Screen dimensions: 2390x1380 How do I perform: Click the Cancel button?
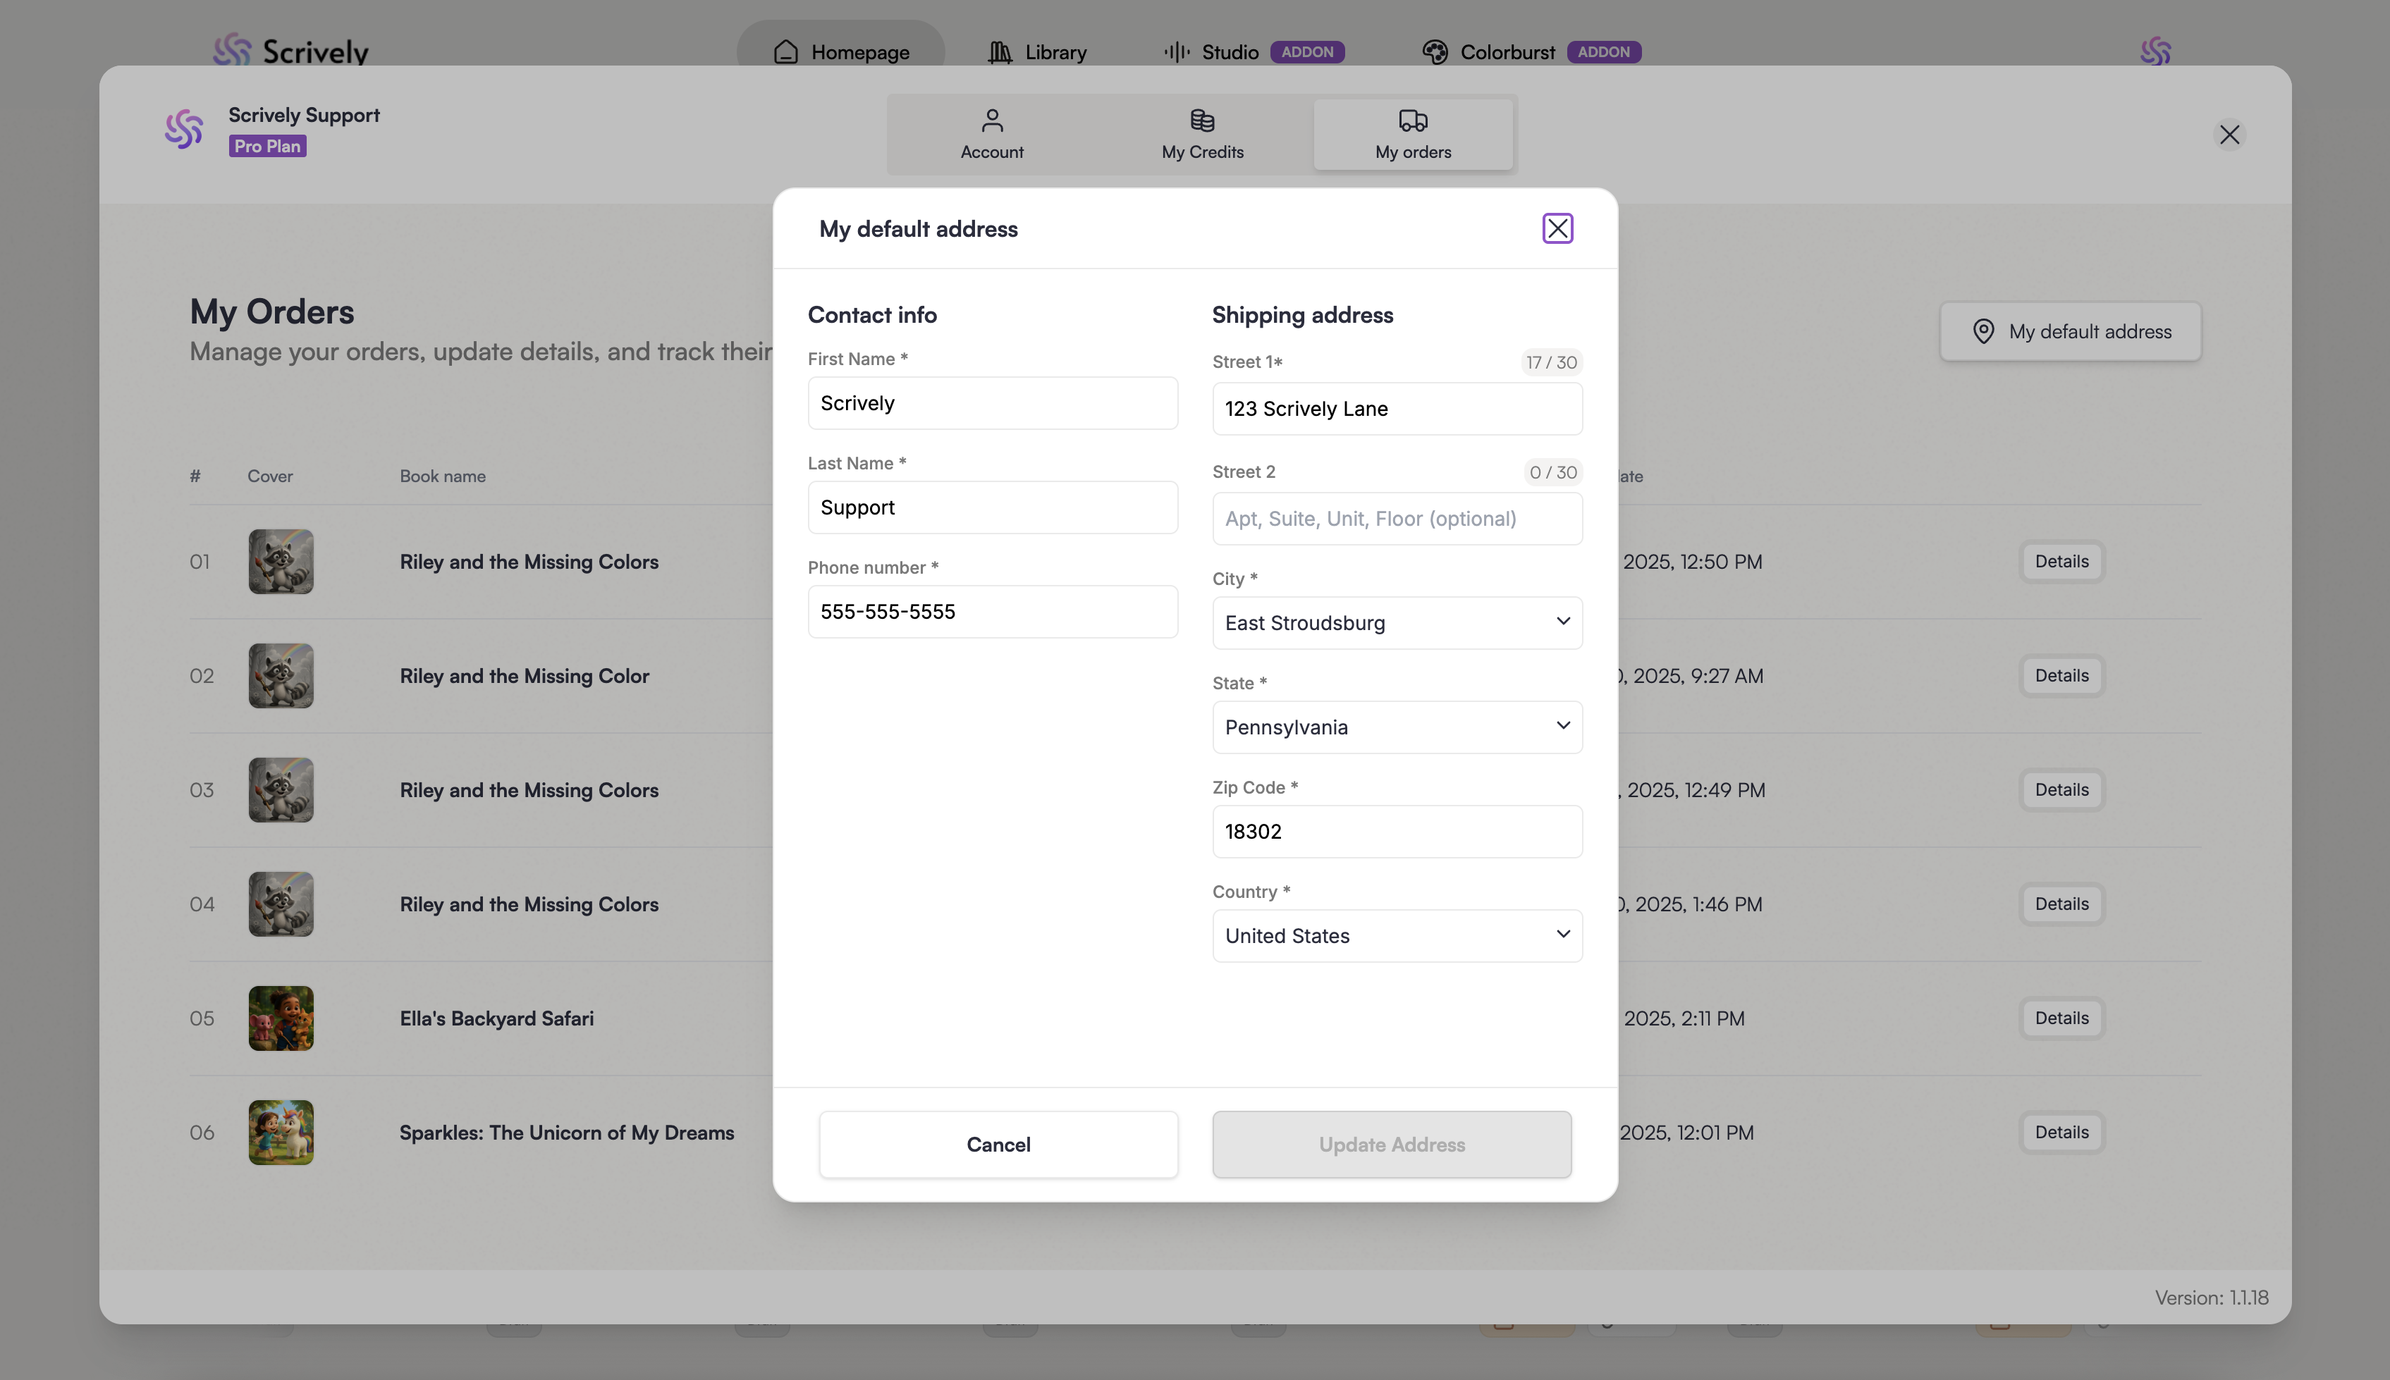tap(998, 1144)
